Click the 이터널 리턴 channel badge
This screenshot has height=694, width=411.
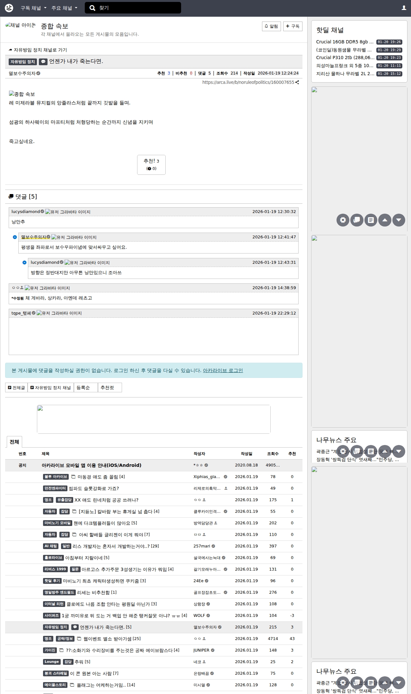tap(54, 604)
